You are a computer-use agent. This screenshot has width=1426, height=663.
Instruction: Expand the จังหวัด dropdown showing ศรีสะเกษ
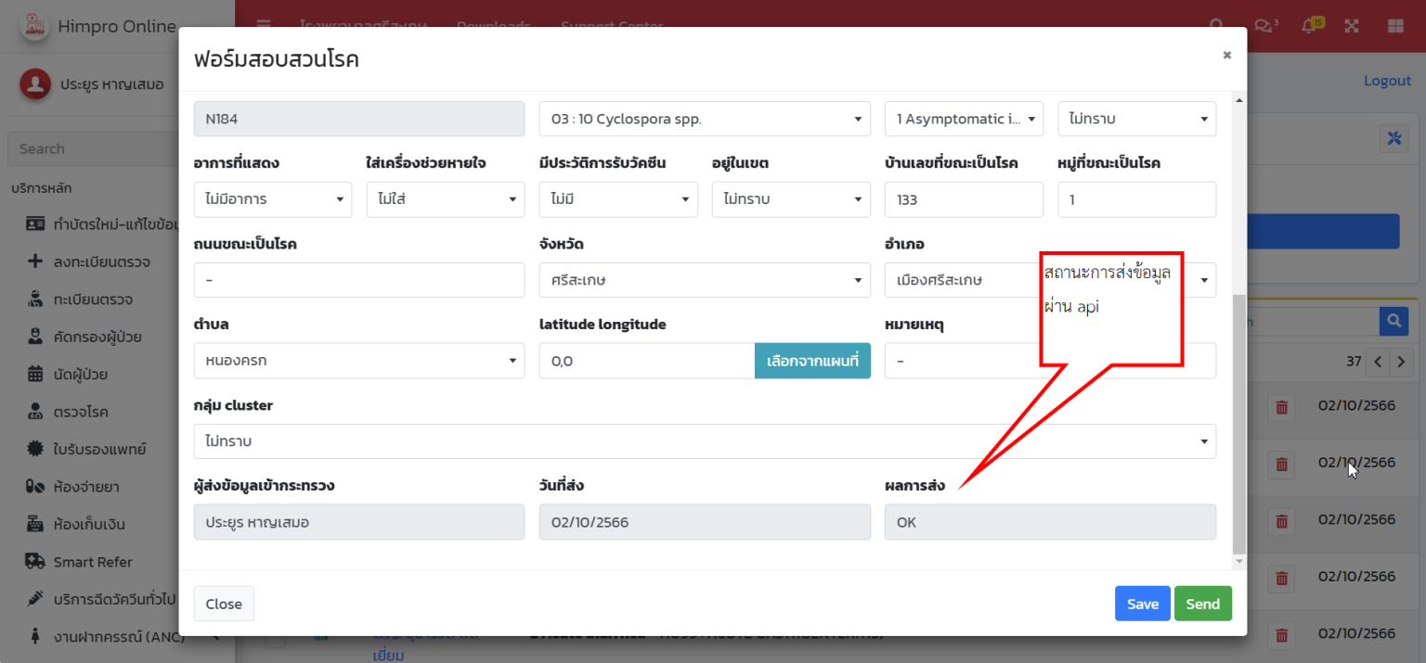(705, 280)
